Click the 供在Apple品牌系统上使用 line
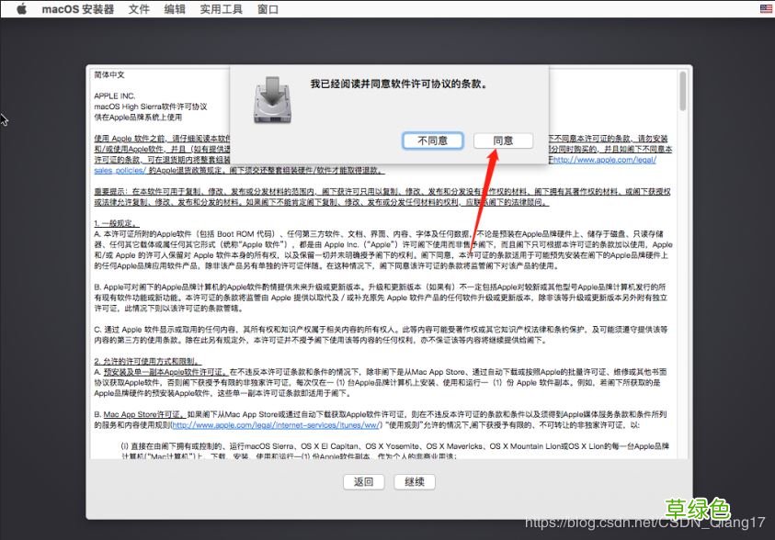Screen dimensions: 775x540 tap(138, 117)
